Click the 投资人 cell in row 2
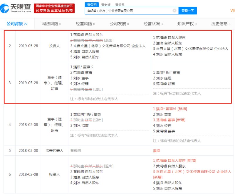 click(x=54, y=46)
